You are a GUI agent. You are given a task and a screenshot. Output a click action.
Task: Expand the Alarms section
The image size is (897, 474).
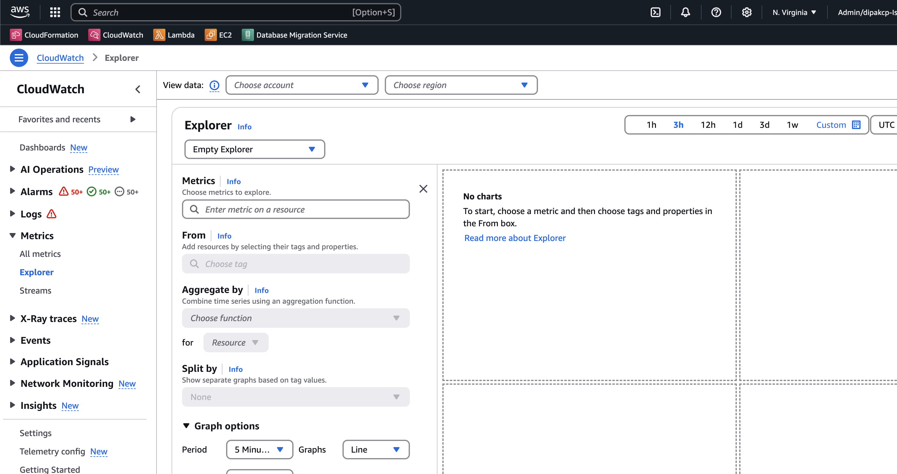(x=12, y=191)
